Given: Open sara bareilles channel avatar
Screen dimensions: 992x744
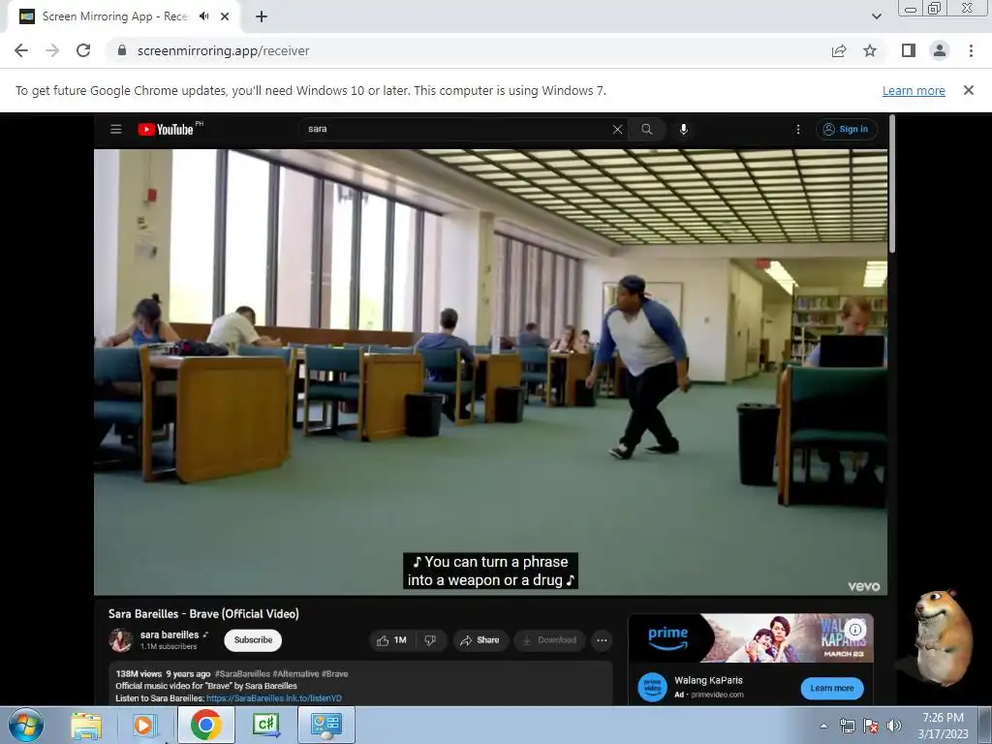Looking at the screenshot, I should 120,640.
